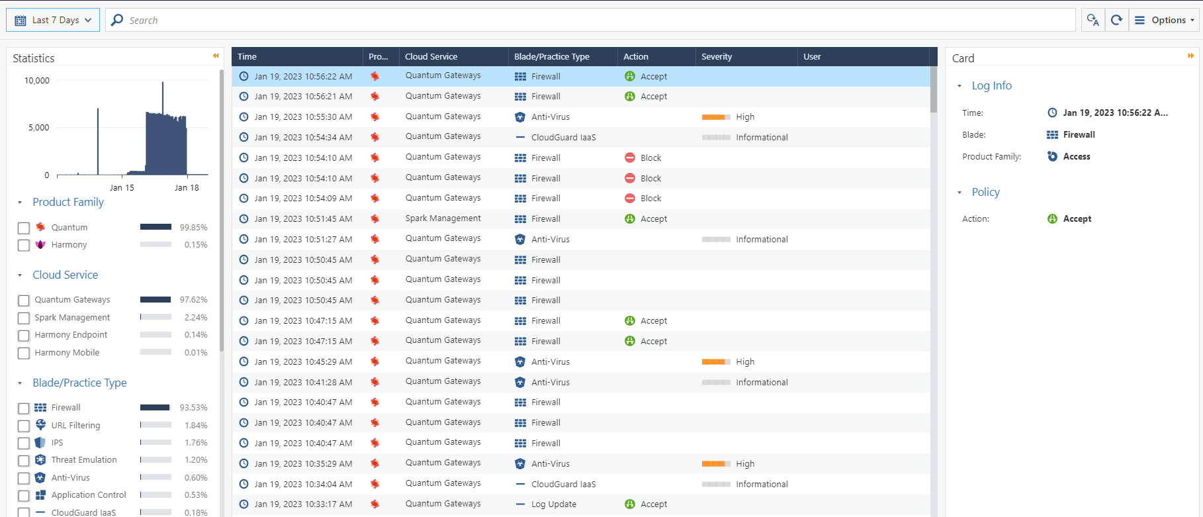Collapse the Statistics panel with the orange arrows
The image size is (1203, 517).
[x=216, y=56]
